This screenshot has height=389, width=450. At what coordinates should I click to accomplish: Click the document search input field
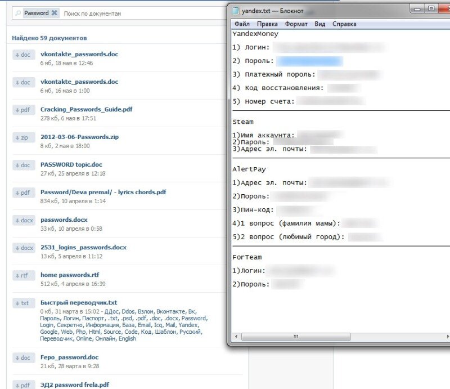point(143,14)
